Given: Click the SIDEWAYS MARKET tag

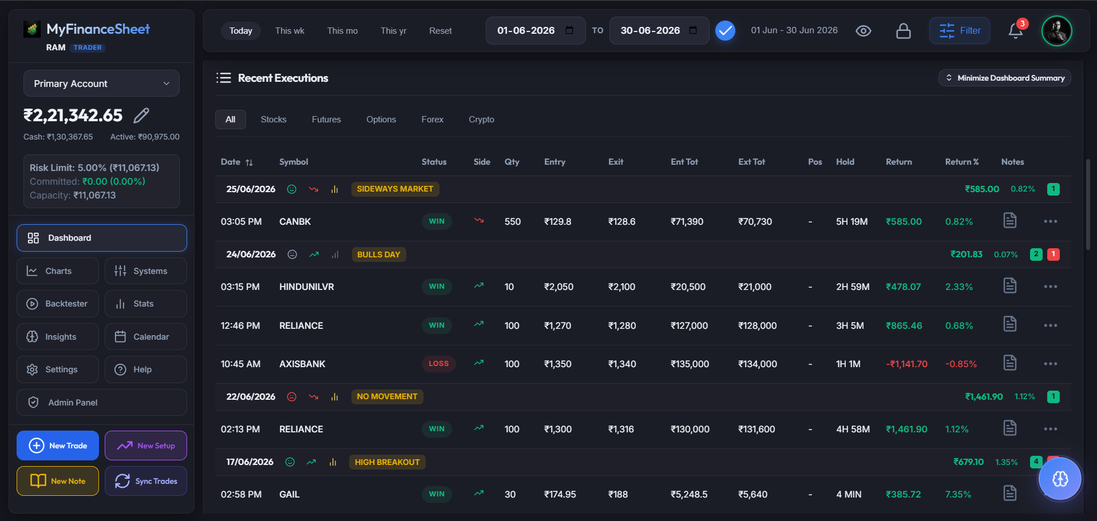Looking at the screenshot, I should pos(395,189).
